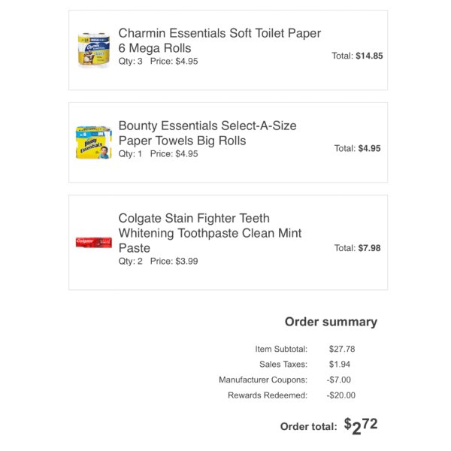Select the Bounty Qty: 1 text
451x451 pixels.
click(x=130, y=154)
